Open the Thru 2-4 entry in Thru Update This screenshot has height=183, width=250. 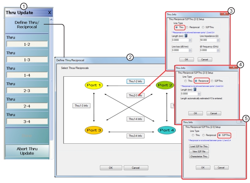27,106
